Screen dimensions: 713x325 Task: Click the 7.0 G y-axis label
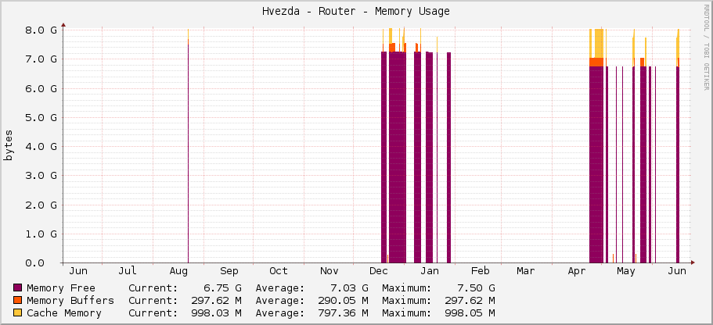pos(41,59)
